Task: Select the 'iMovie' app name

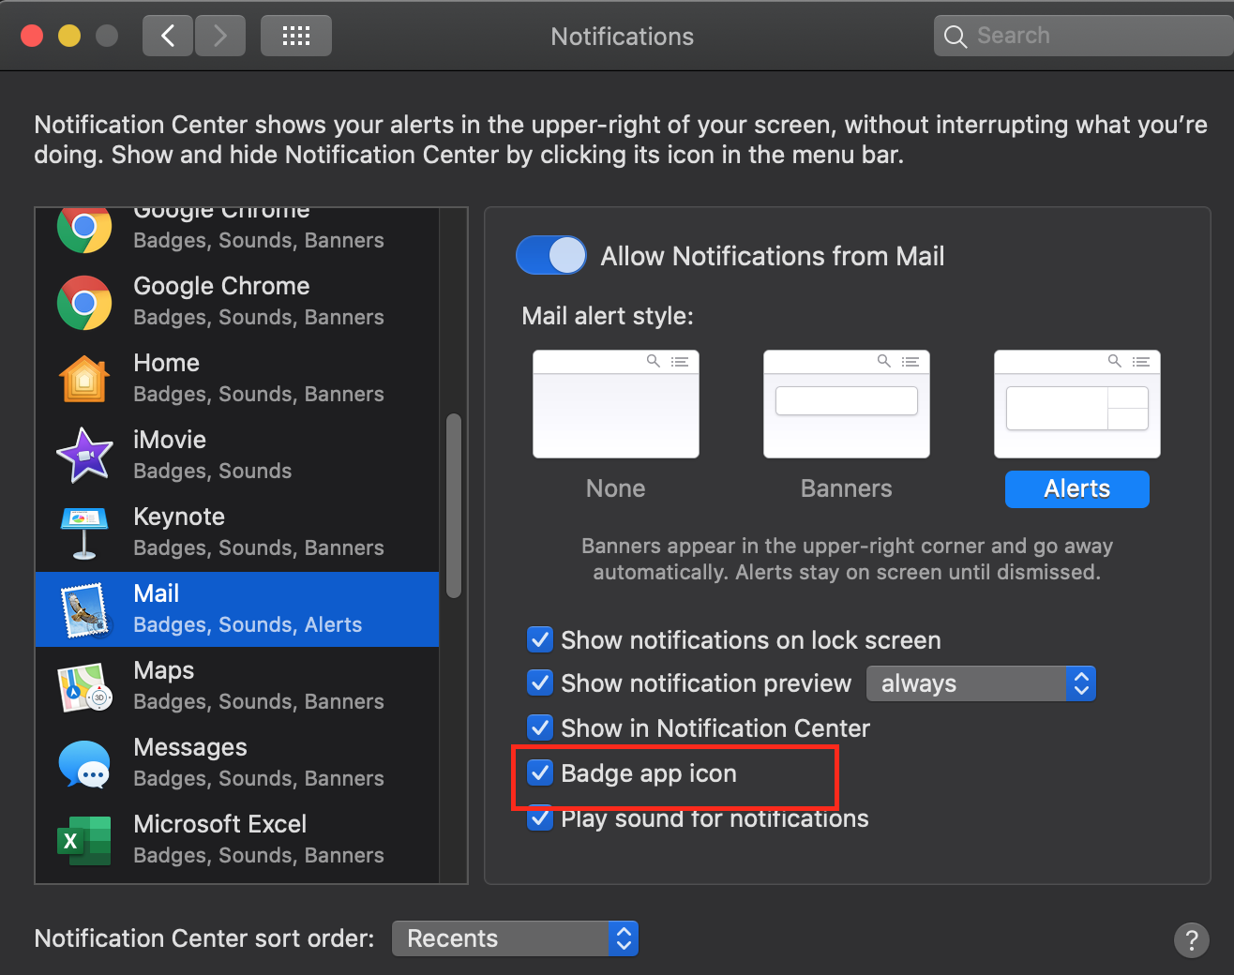Action: pos(170,440)
